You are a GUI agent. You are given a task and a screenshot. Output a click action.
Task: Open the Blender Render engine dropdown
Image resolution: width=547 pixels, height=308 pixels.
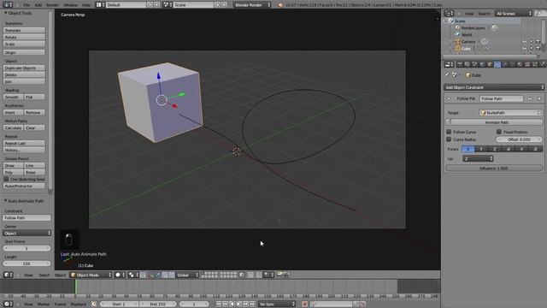(x=252, y=5)
